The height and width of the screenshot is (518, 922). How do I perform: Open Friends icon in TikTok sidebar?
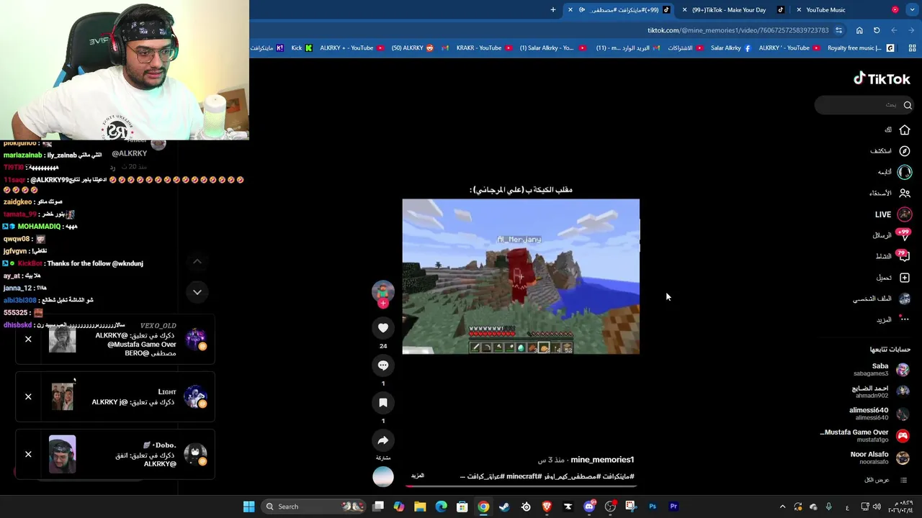coord(905,193)
